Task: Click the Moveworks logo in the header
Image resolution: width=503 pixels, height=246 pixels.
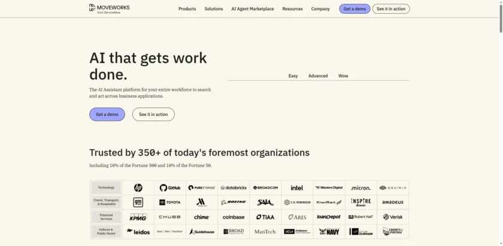Action: pos(110,8)
